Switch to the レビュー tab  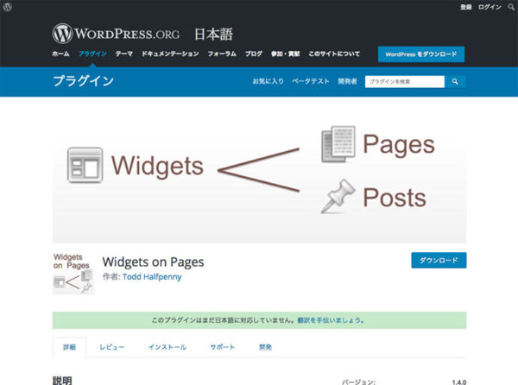click(x=112, y=347)
